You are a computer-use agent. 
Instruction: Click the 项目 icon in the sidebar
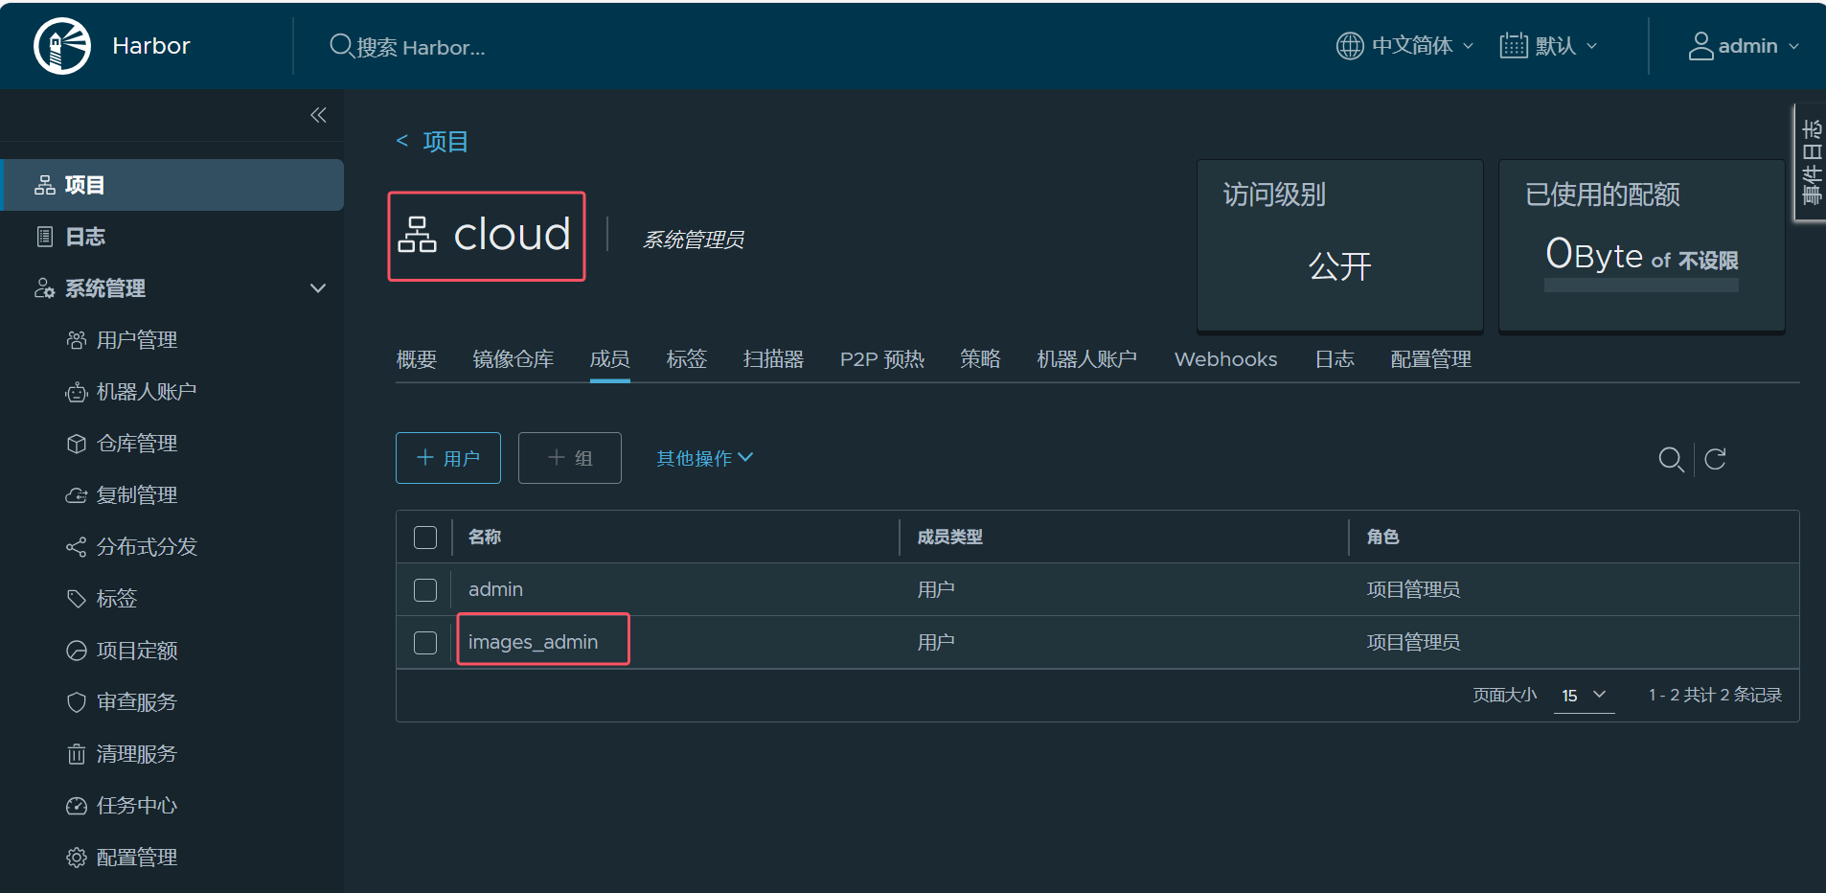click(x=45, y=185)
